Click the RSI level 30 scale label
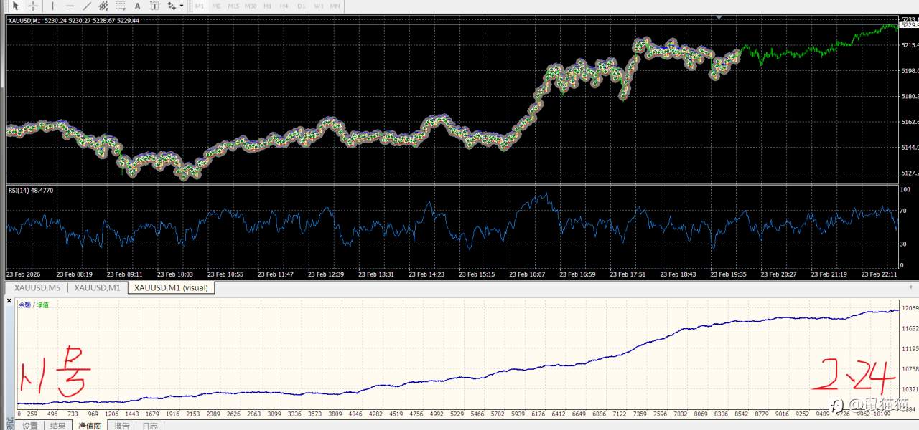 tap(905, 244)
